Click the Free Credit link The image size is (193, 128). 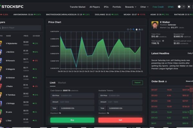[x=158, y=7]
